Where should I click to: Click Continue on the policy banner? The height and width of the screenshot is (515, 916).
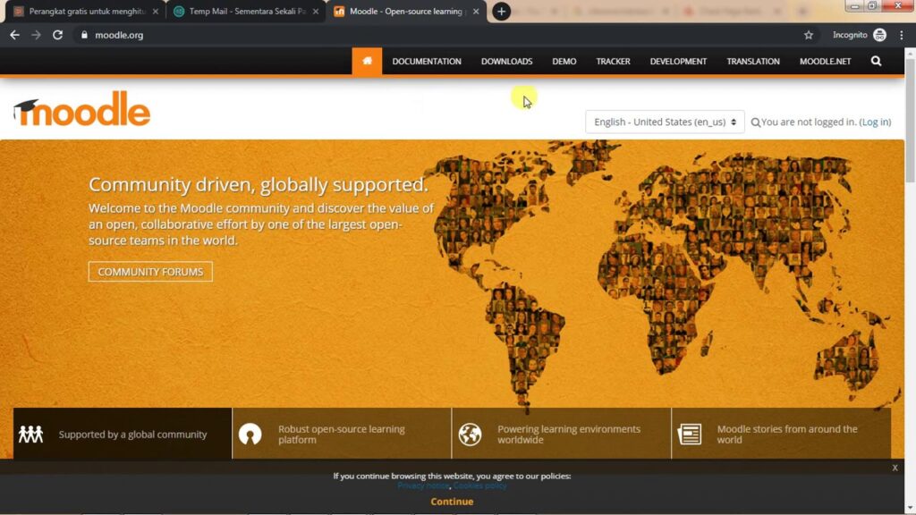click(452, 501)
